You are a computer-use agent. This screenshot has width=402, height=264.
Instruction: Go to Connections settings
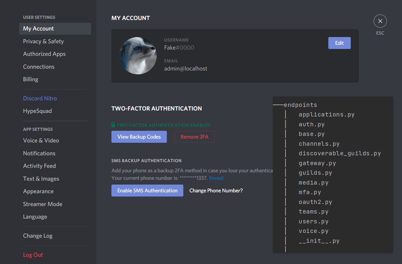[x=39, y=67]
